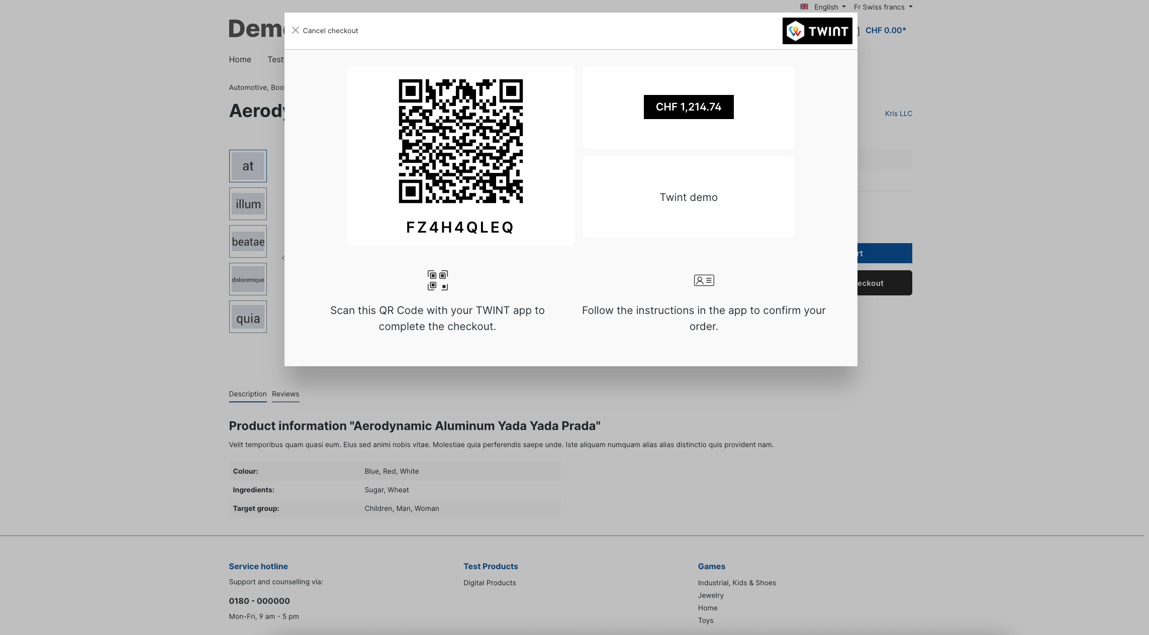Click the Cancel checkout X icon

click(x=296, y=30)
